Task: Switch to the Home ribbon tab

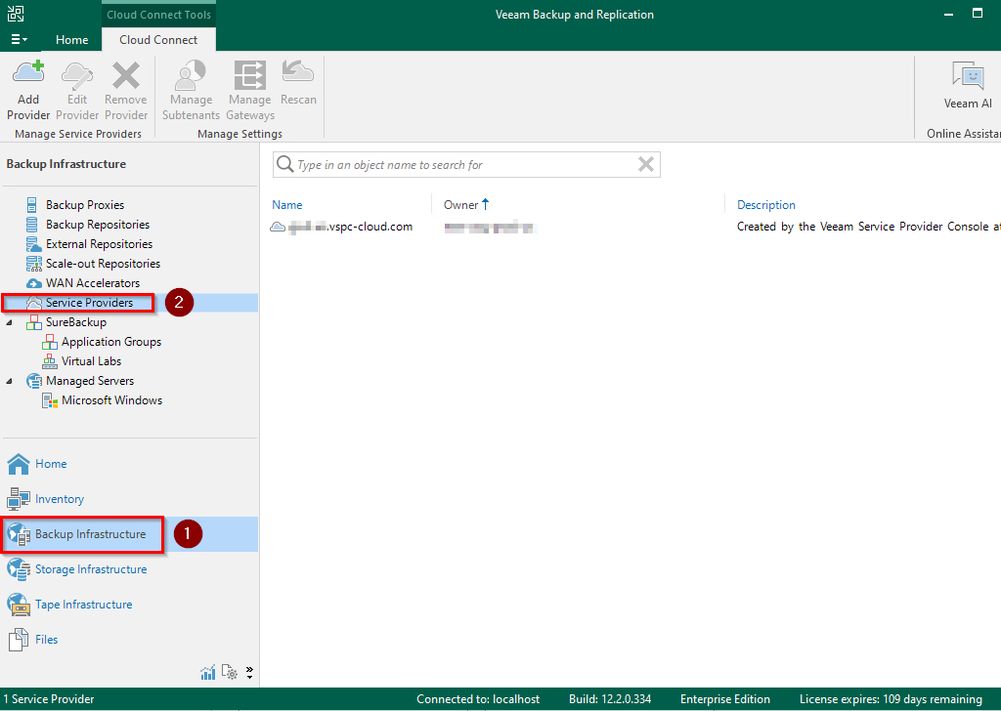Action: [x=71, y=39]
